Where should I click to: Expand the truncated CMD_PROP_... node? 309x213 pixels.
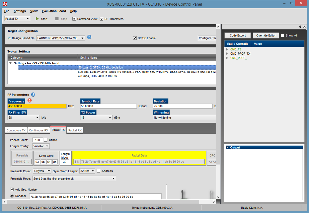[x=227, y=58]
